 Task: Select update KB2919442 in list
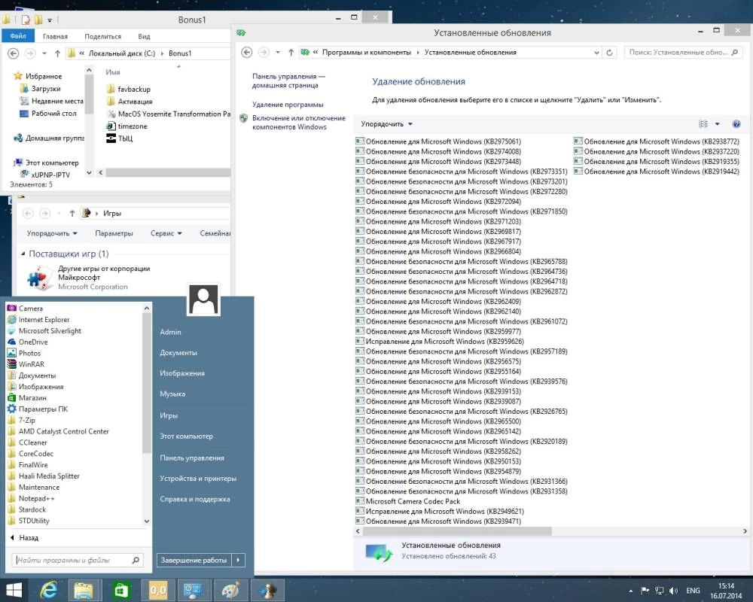click(x=657, y=172)
